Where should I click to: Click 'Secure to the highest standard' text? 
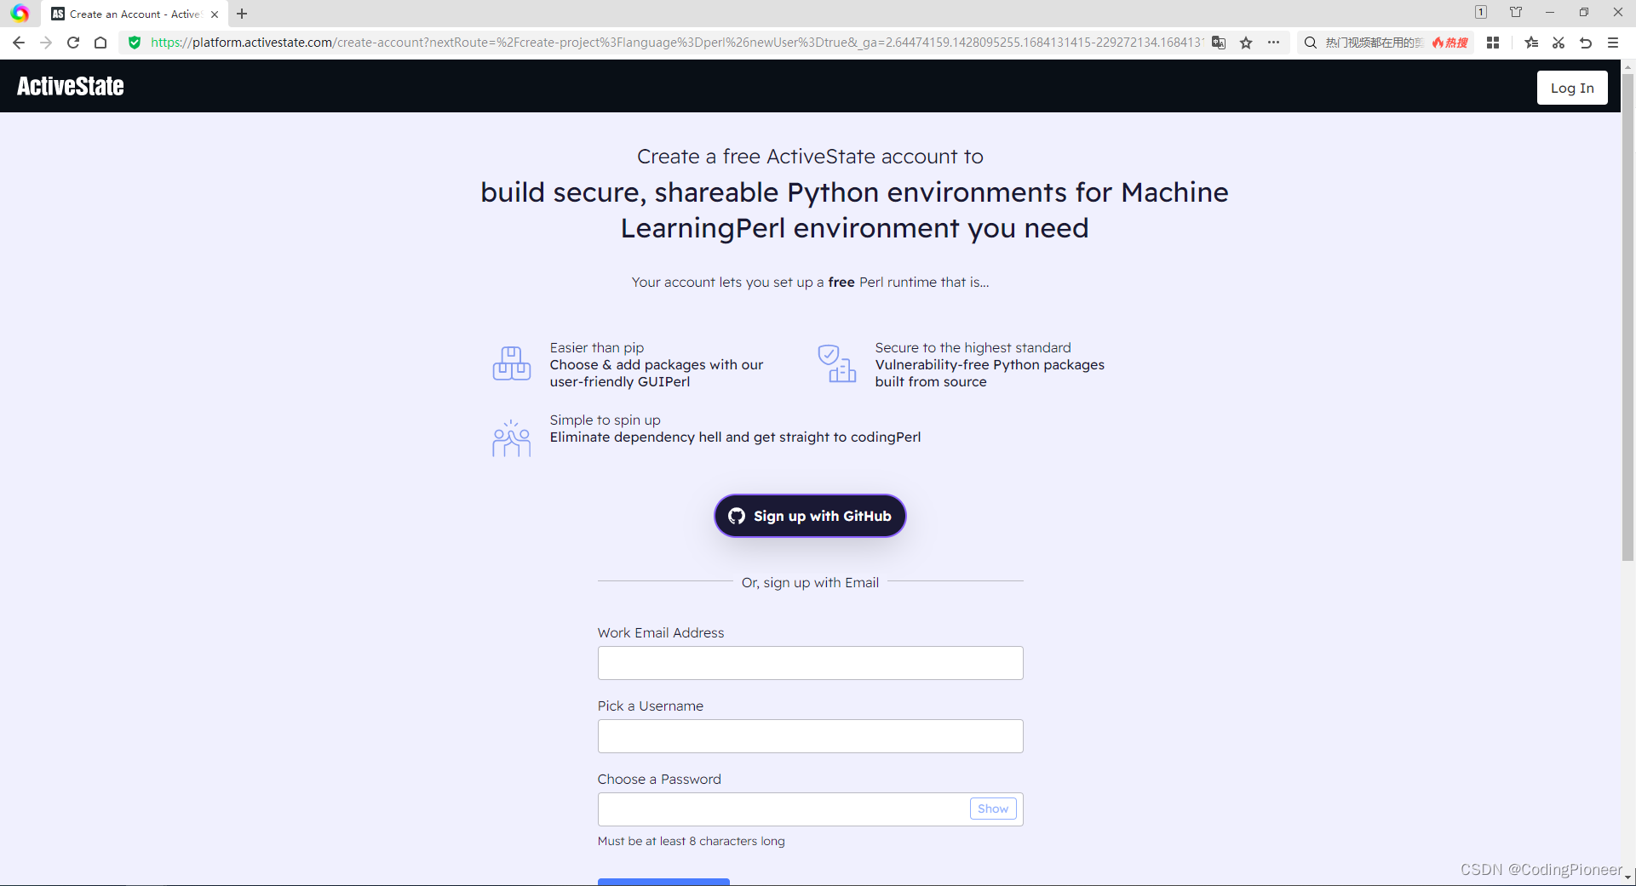pos(973,347)
